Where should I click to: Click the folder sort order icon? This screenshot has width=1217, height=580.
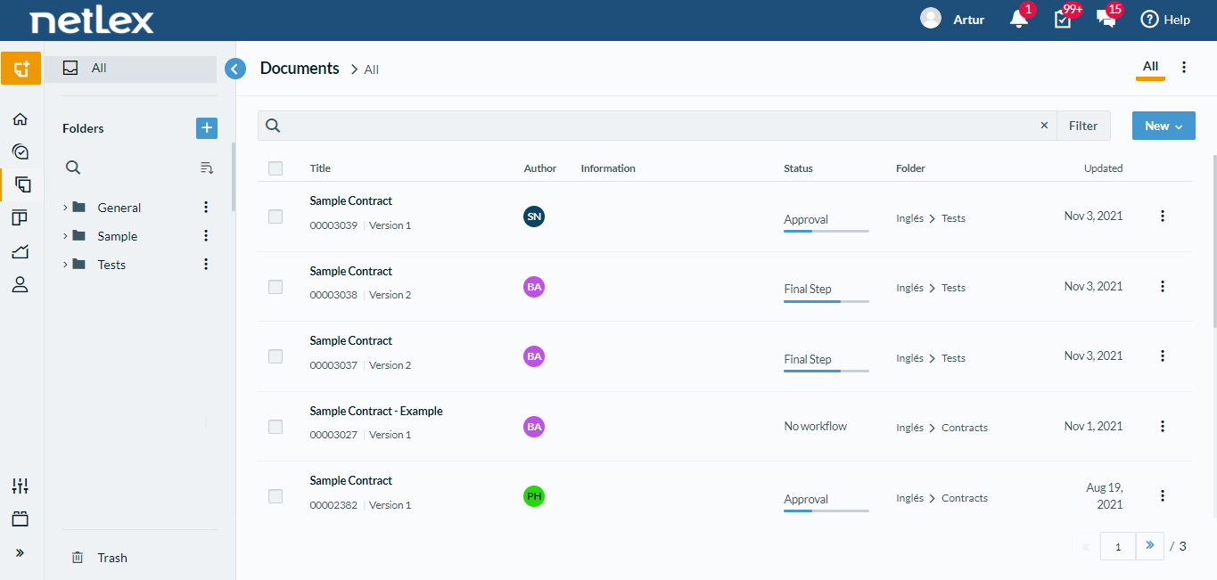(207, 167)
